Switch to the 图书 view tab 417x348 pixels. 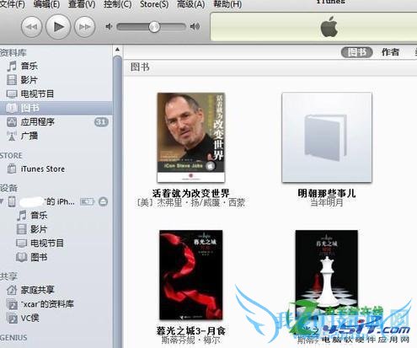click(356, 52)
